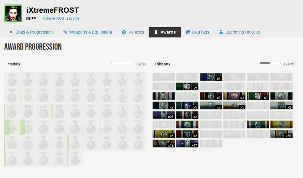Screen dimensions: 303x178
Task: Select the maroon-yellow flags ribbon marked x5
Action: pos(234,105)
